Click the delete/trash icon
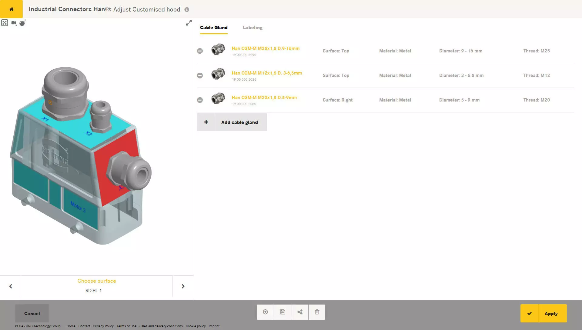The width and height of the screenshot is (582, 330). coord(316,312)
